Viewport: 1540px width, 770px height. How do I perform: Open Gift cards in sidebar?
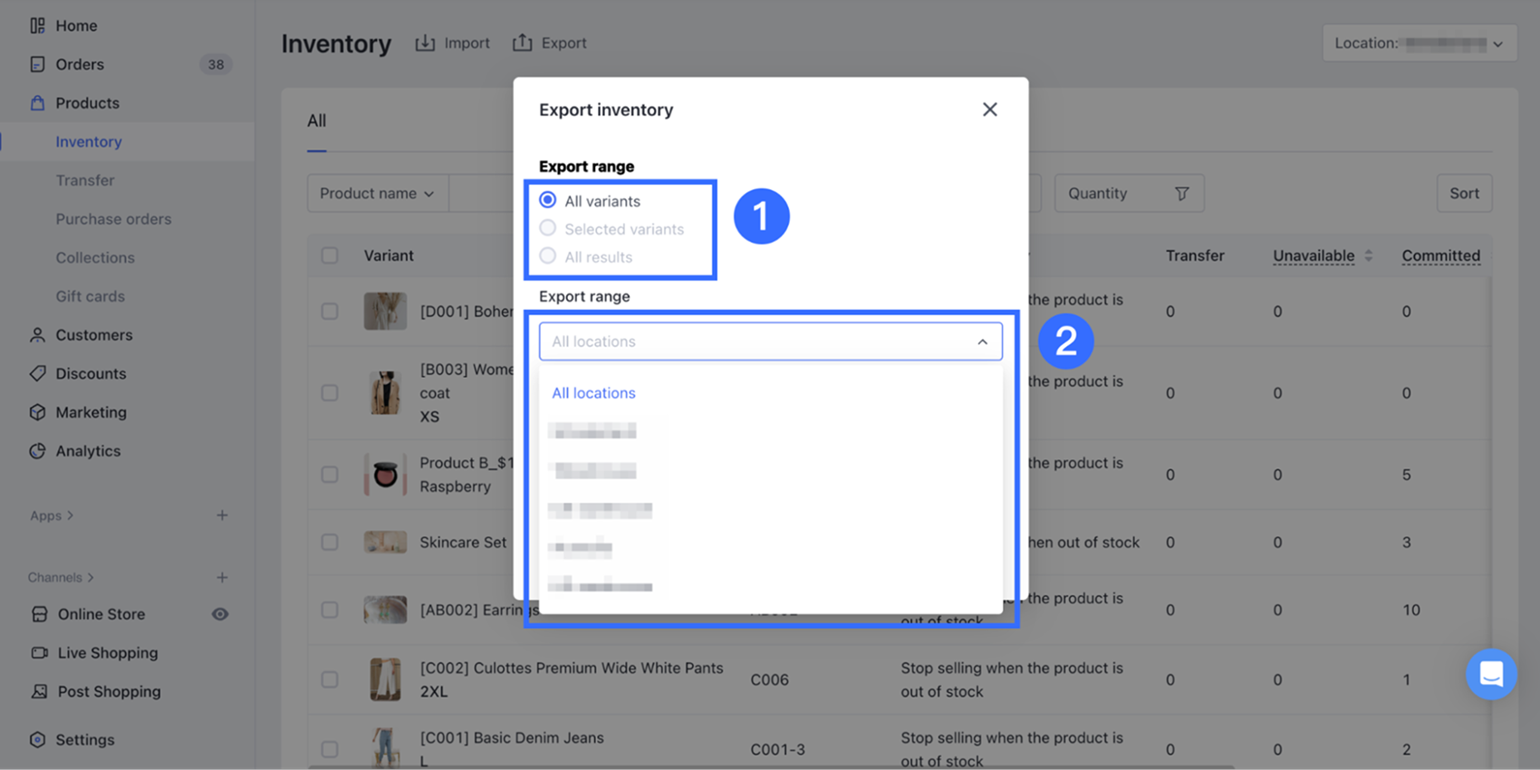click(91, 296)
